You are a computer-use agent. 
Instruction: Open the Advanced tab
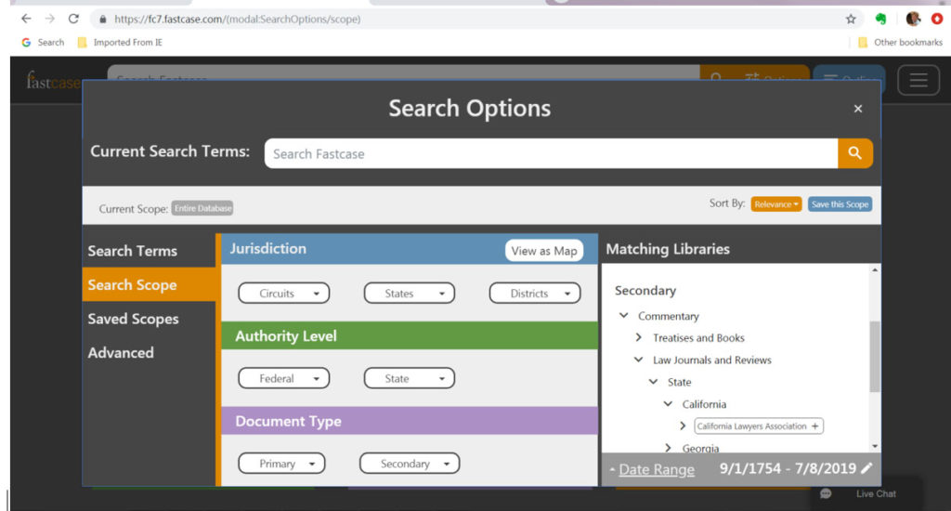[x=150, y=353]
